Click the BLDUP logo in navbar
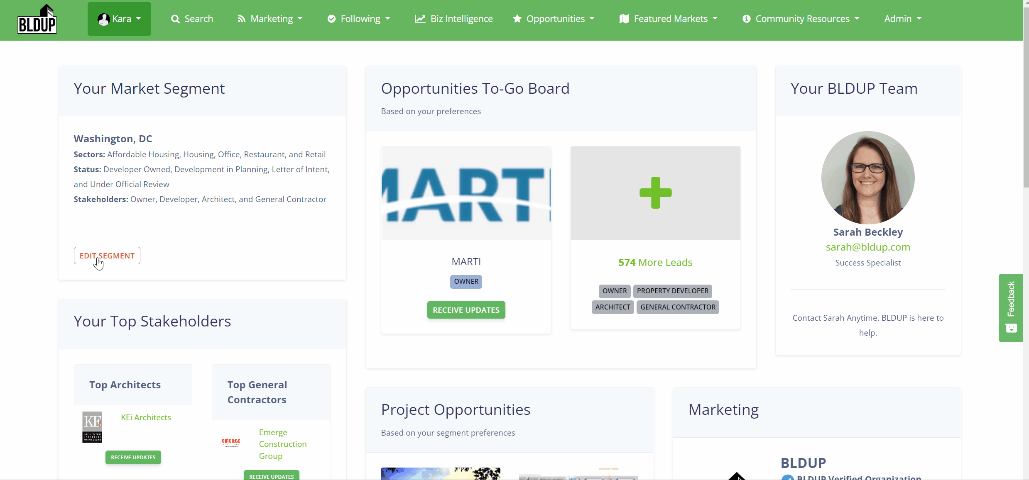 (x=37, y=19)
